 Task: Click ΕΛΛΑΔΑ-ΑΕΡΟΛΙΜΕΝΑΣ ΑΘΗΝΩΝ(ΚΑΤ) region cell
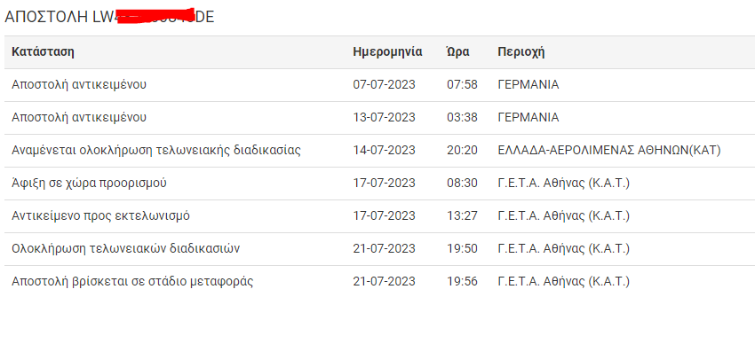coord(609,150)
